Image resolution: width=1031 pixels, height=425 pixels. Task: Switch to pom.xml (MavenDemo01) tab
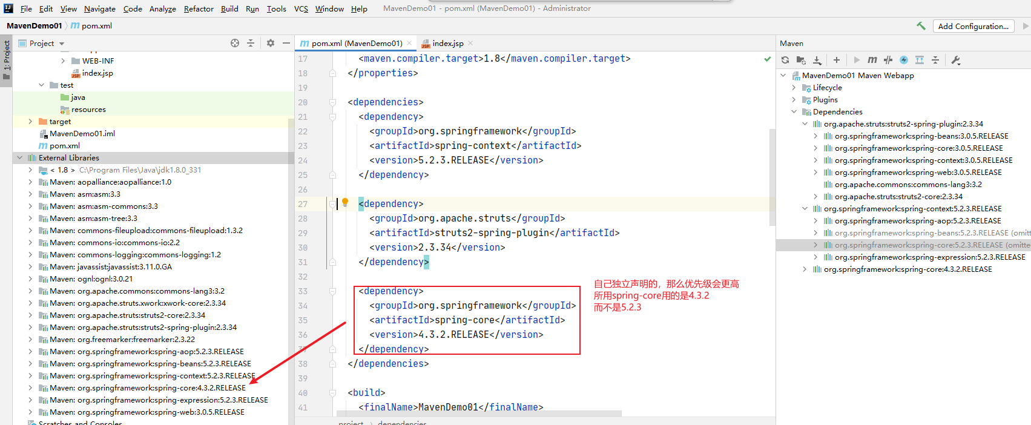[357, 43]
